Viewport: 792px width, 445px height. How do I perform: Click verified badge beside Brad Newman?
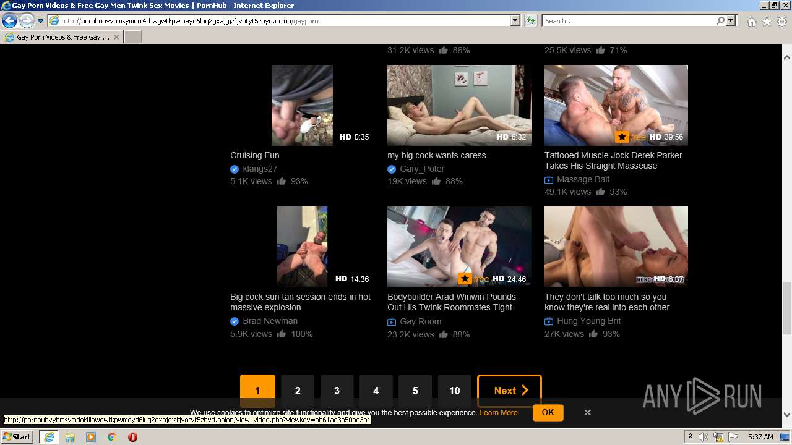pyautogui.click(x=235, y=321)
